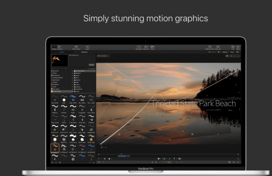Toggle the Project Pane button
272x176 pixels.
coord(76,47)
